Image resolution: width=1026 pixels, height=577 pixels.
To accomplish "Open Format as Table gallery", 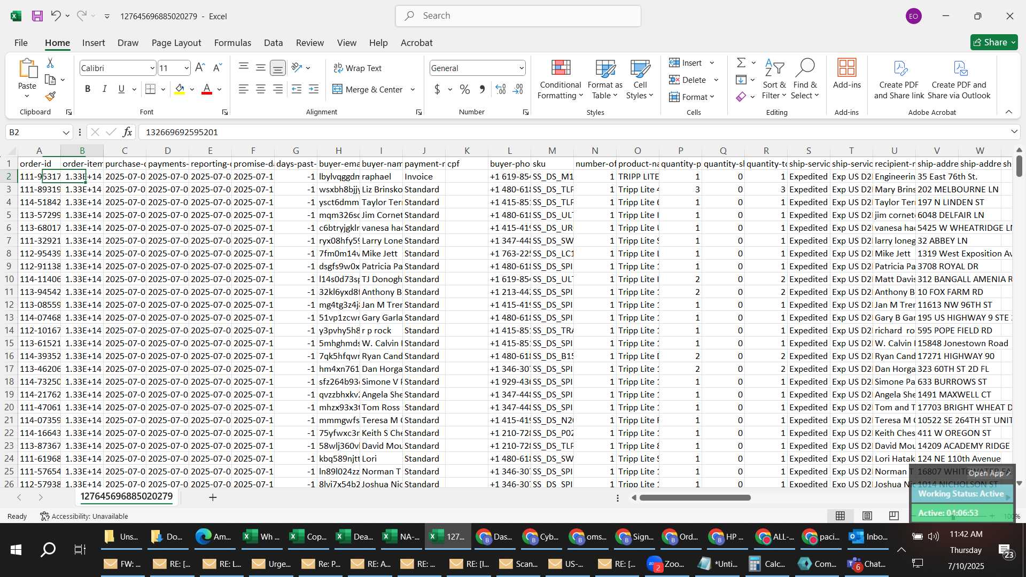I will (605, 79).
